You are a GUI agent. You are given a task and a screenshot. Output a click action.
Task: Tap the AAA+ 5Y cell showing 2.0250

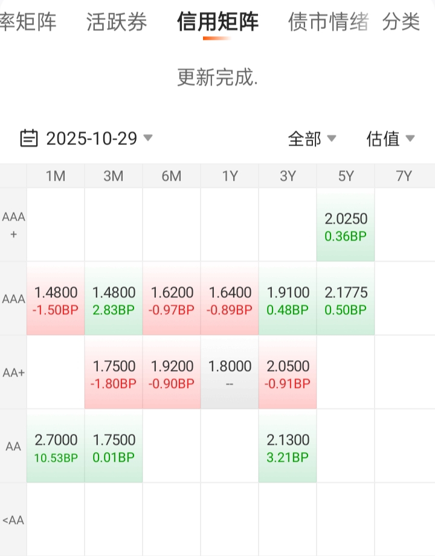pos(346,227)
